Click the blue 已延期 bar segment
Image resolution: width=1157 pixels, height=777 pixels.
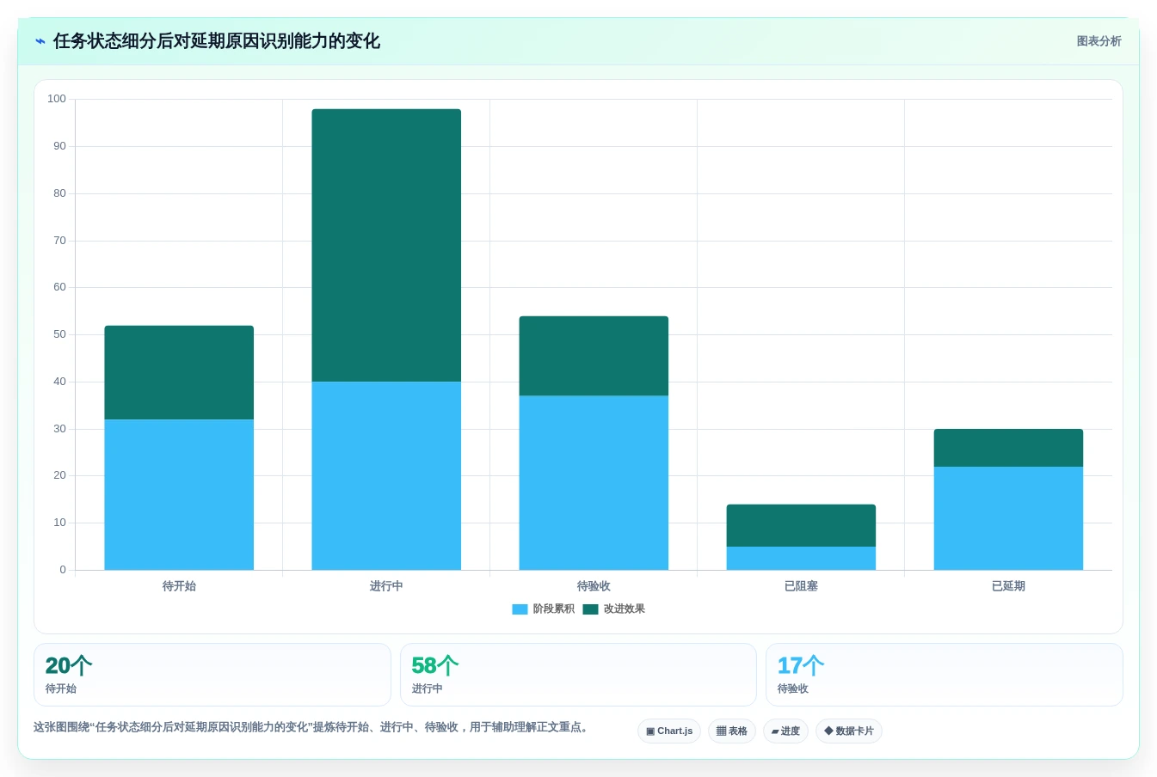(1008, 518)
